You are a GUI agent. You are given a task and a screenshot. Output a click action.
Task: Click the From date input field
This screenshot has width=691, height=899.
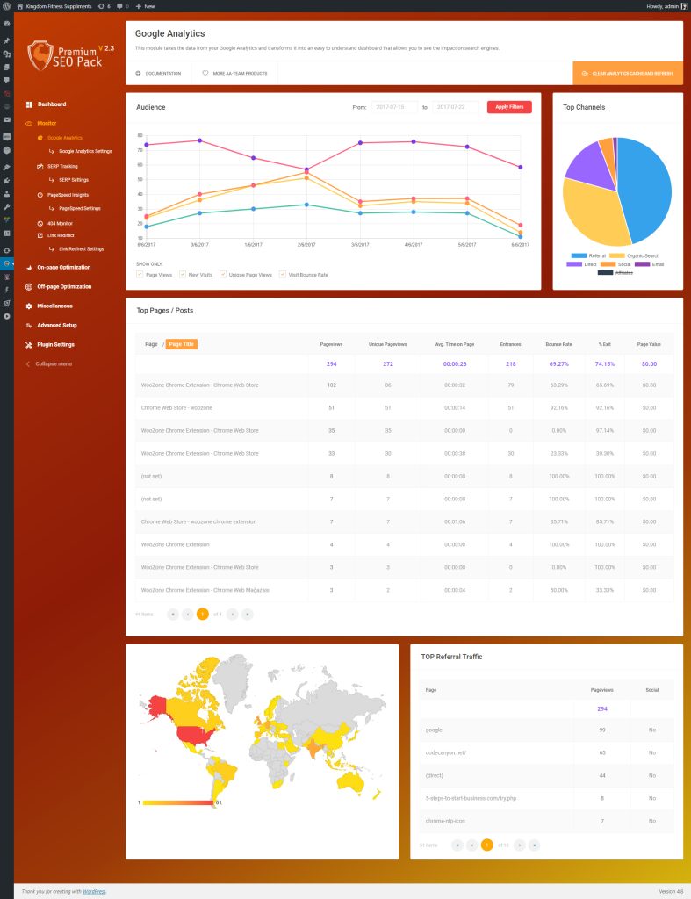pyautogui.click(x=394, y=107)
